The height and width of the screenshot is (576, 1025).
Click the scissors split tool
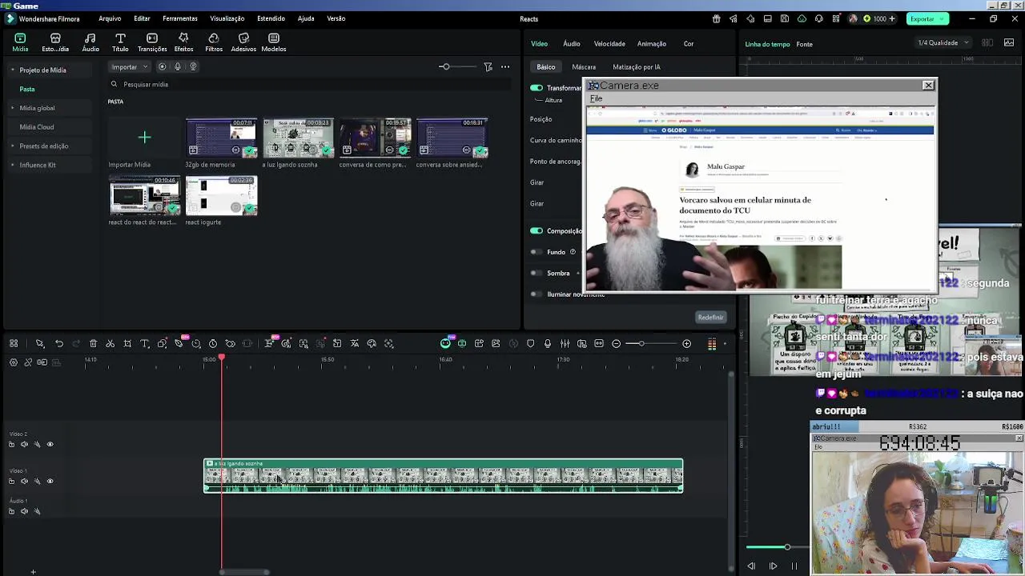(x=111, y=344)
